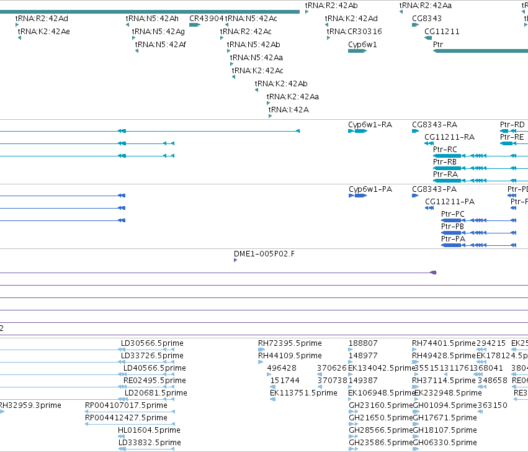Click the GH21650.5prime EST label
528x452 pixels.
pyautogui.click(x=381, y=418)
